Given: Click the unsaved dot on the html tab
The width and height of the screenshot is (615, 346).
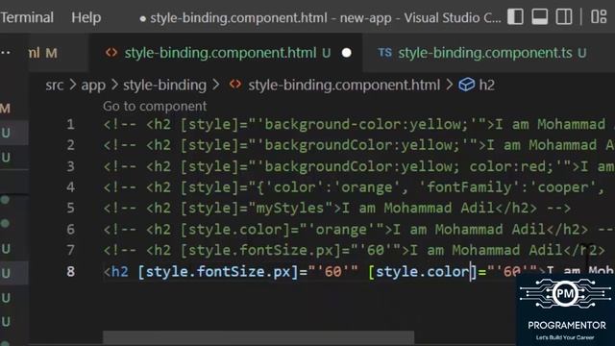Looking at the screenshot, I should [x=346, y=53].
